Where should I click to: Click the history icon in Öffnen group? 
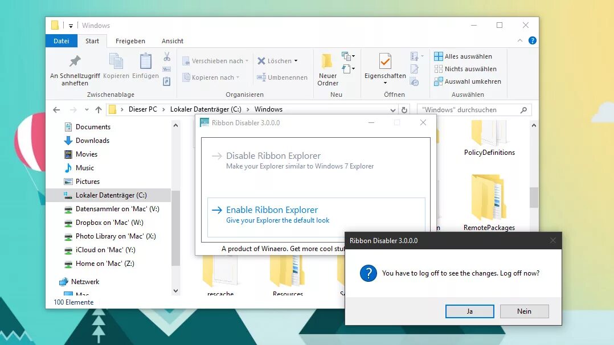[414, 82]
